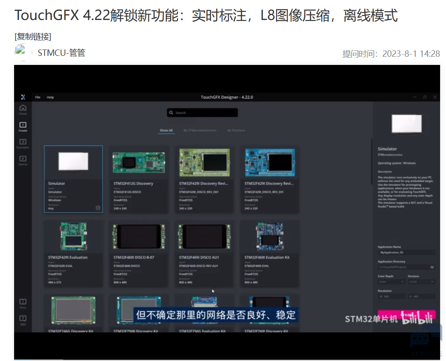Select the STM32F769I Discovery Kit image
This screenshot has width=446, height=361.
click(x=270, y=302)
